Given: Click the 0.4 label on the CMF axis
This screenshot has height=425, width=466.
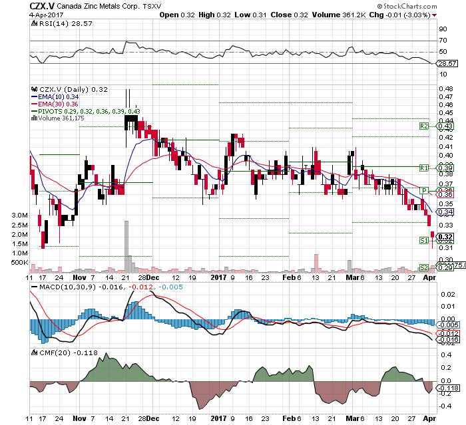Looking at the screenshot, I should 447,355.
